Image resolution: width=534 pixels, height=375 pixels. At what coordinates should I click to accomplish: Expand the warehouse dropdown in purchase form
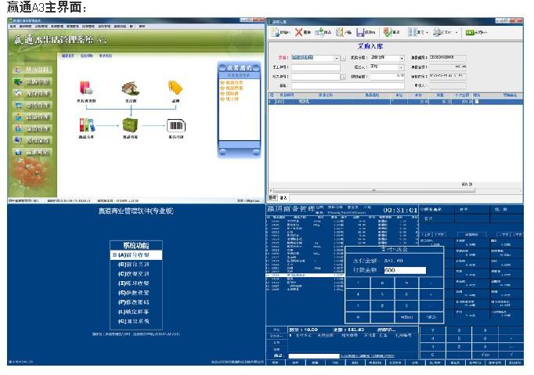pyautogui.click(x=402, y=58)
